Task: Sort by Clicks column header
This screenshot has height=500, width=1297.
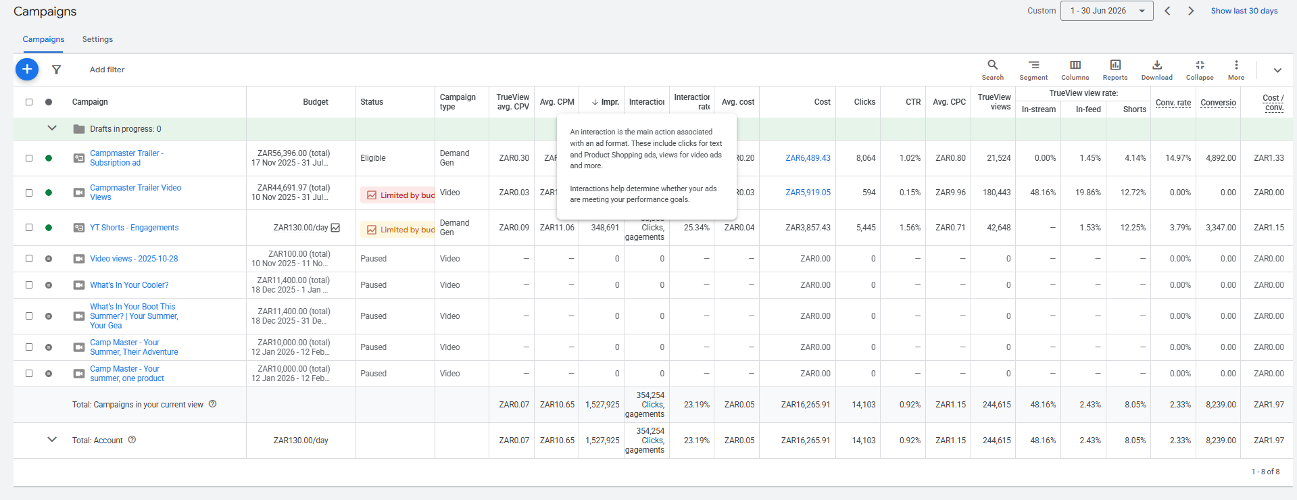Action: click(864, 102)
